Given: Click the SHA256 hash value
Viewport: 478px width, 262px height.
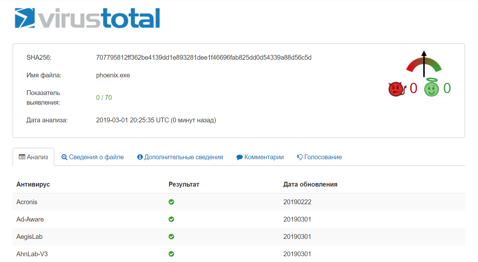Looking at the screenshot, I should 204,57.
